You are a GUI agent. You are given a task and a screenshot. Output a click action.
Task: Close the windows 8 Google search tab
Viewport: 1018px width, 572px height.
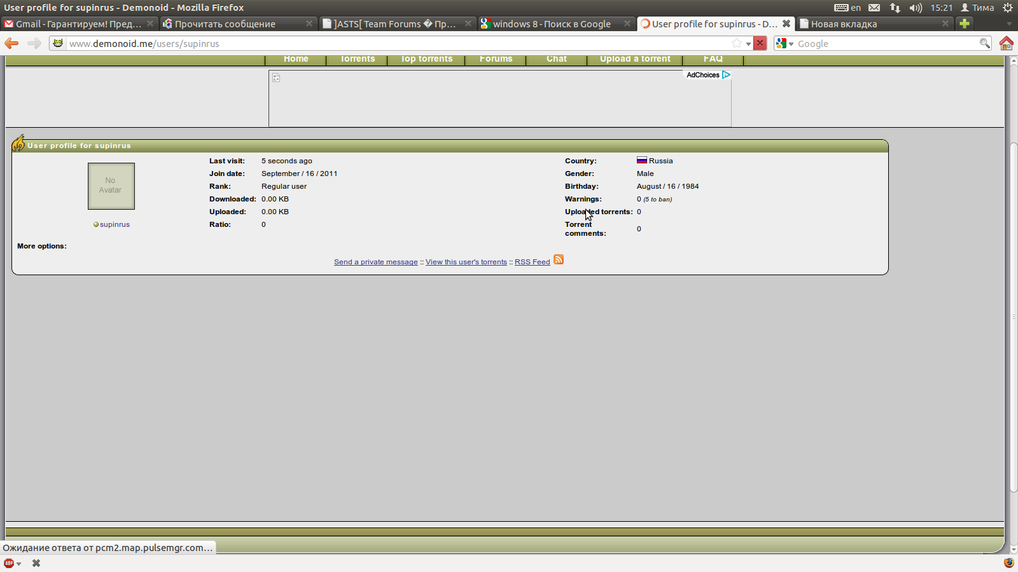tap(627, 24)
